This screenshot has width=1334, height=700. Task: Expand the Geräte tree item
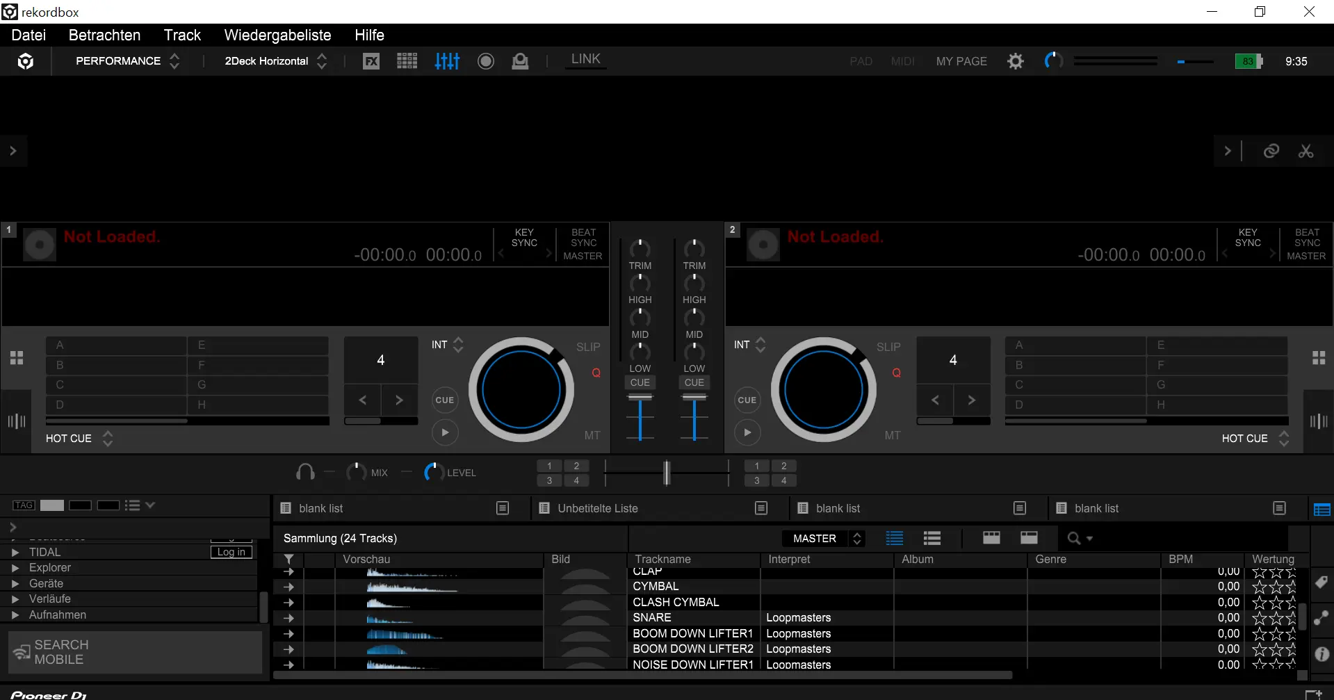click(15, 584)
